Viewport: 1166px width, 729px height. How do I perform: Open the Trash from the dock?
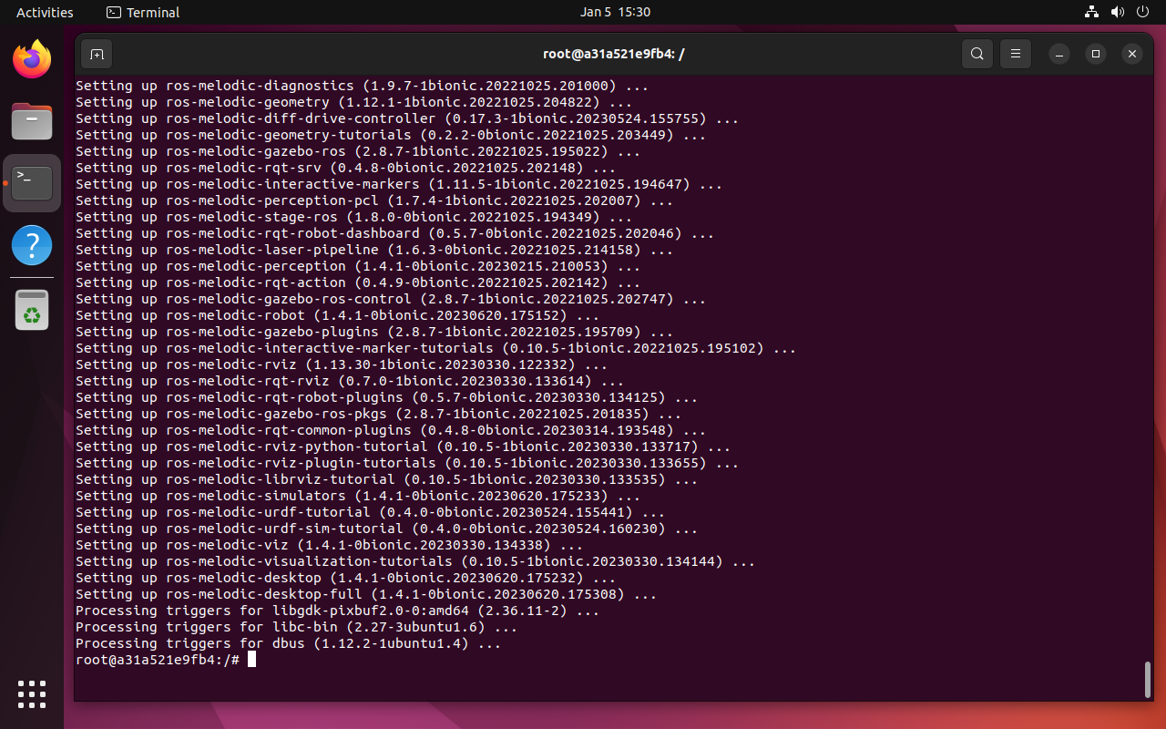[x=32, y=311]
